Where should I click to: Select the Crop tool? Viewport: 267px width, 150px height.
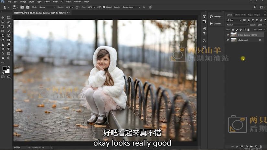[3, 26]
